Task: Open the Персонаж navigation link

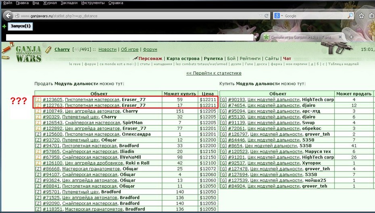Action: (150, 58)
